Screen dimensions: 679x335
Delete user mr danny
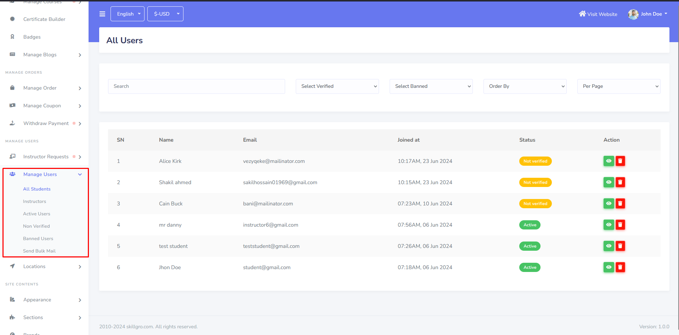[x=620, y=225]
